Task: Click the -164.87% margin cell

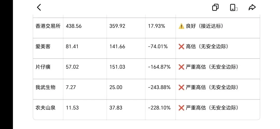Action: pos(160,69)
